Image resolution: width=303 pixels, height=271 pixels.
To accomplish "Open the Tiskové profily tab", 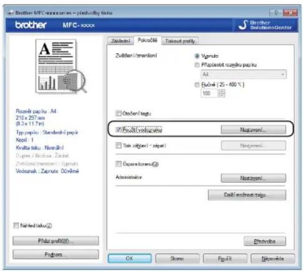I will [180, 41].
